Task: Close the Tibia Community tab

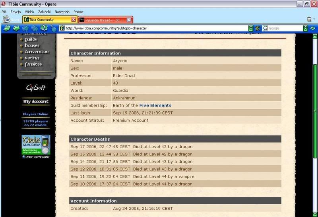Action: [74, 19]
